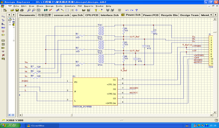This screenshot has width=219, height=128.
Task: Collapse the minus node in the project tree
Action: 11,25
